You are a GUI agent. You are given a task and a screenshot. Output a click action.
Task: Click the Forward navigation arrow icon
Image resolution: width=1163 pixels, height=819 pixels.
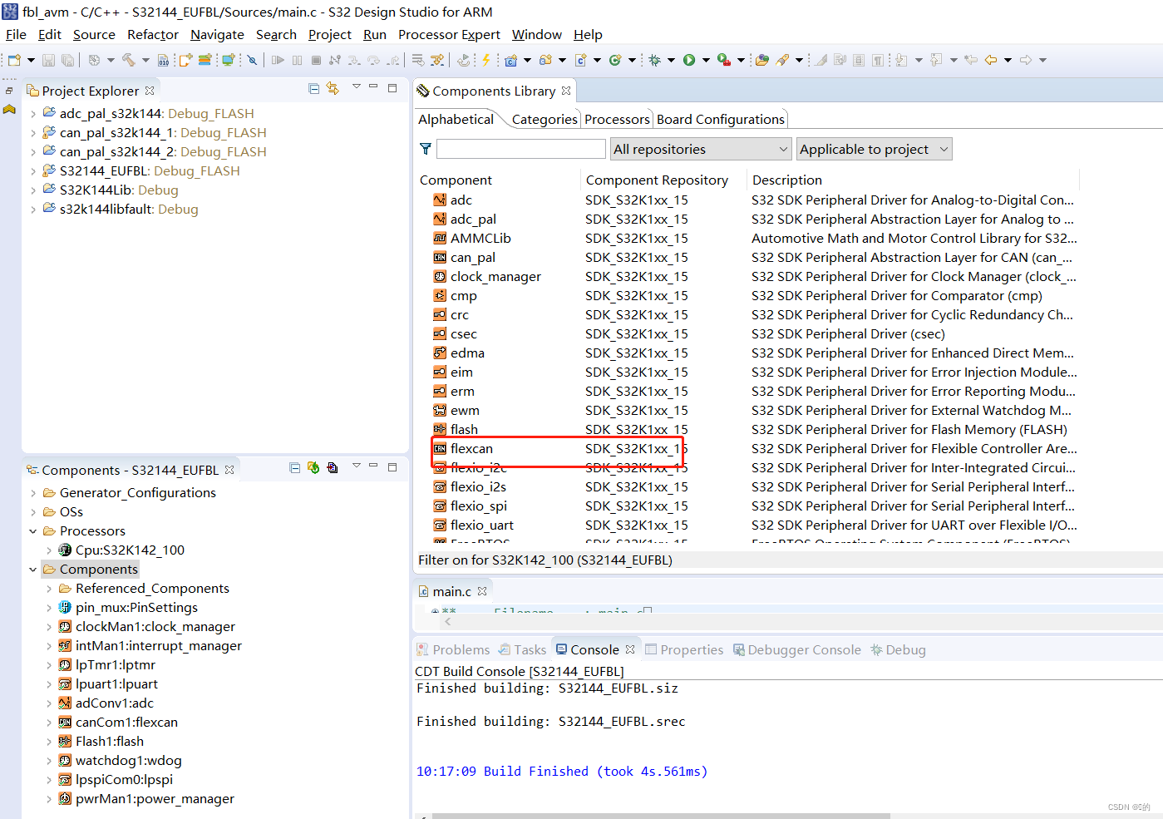pyautogui.click(x=1026, y=60)
